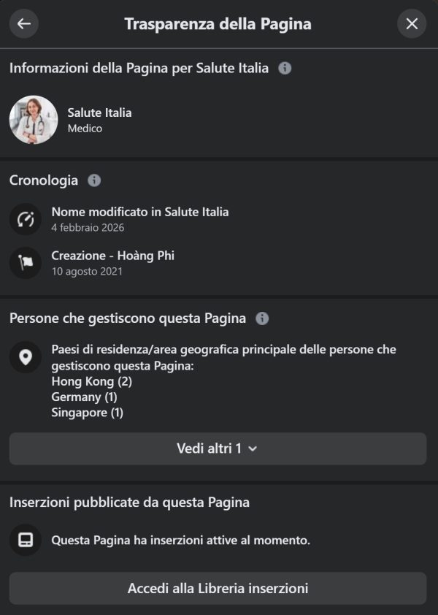Select the Nome modificato in Salute Italia entry
Viewport: 438px width, 615px height.
[140, 212]
